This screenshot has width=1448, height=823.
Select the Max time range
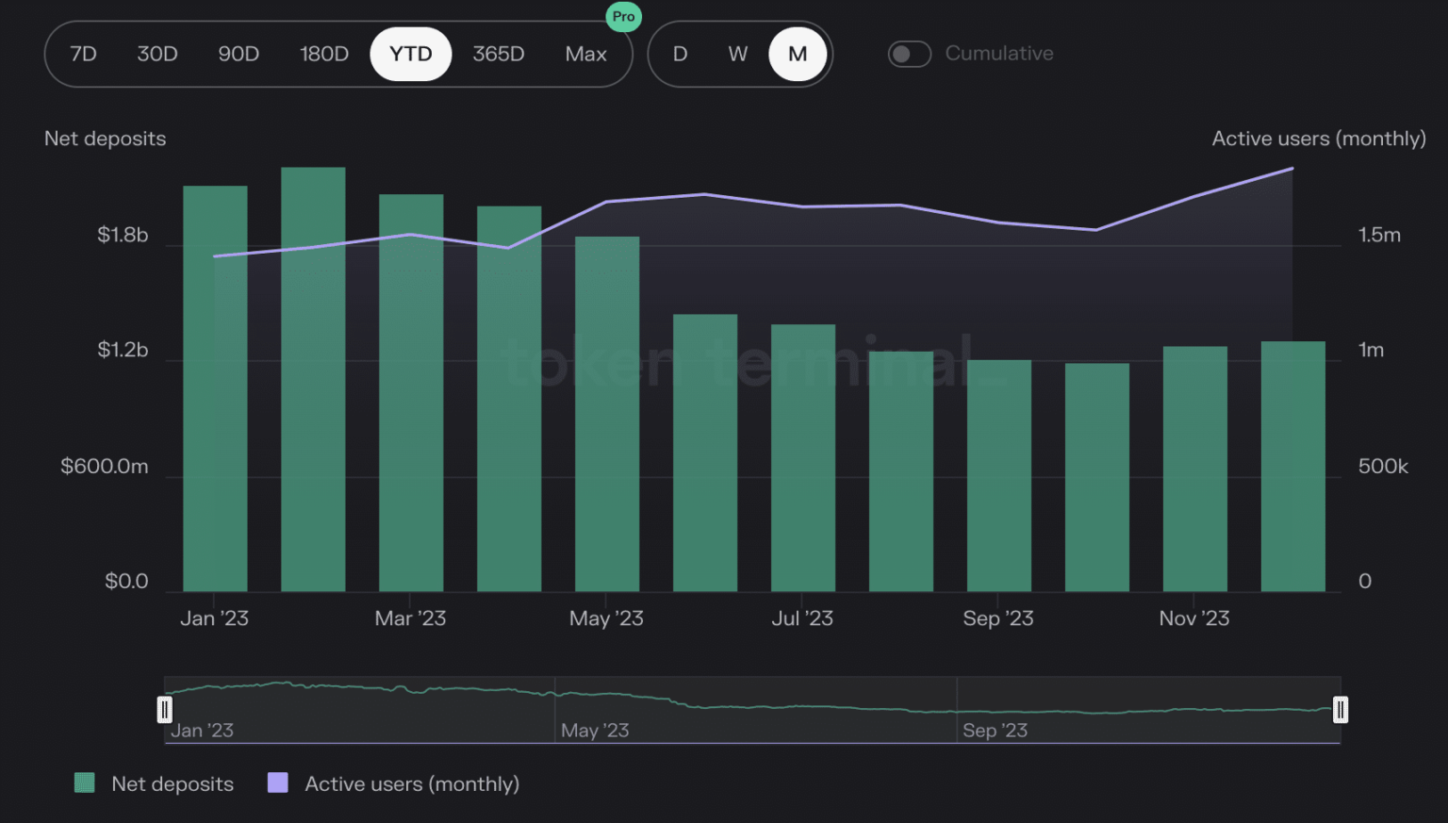click(585, 54)
